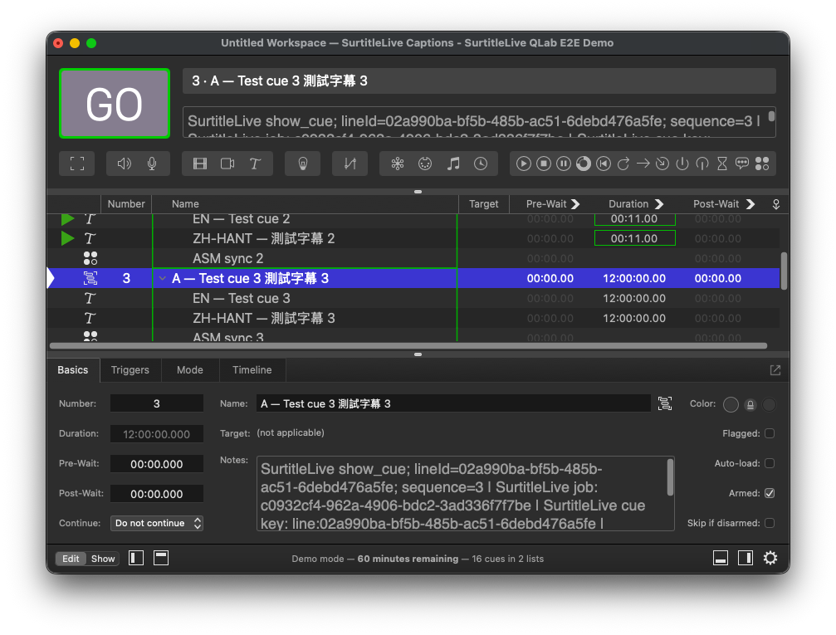
Task: Select the 'EN — Test cue 3' row
Action: [x=413, y=298]
